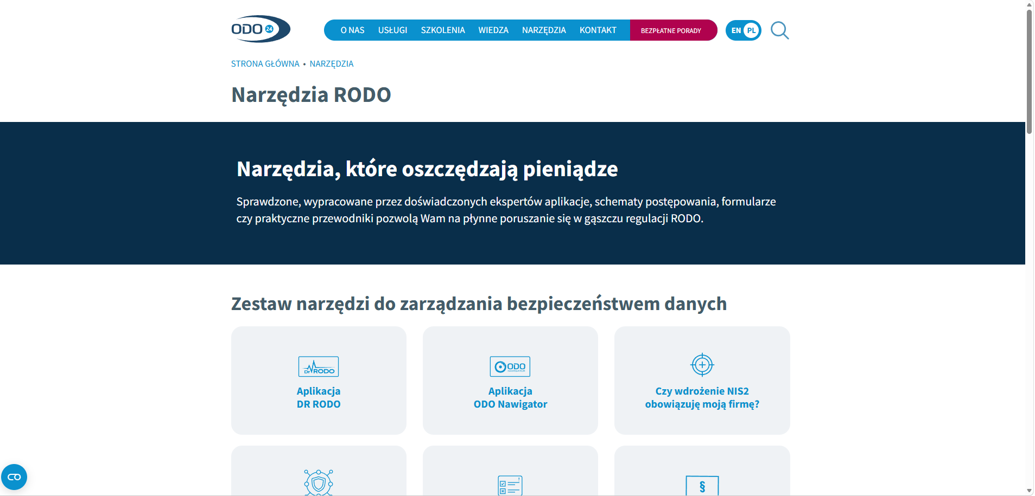The height and width of the screenshot is (496, 1035).
Task: Open the chat widget bubble
Action: (14, 477)
